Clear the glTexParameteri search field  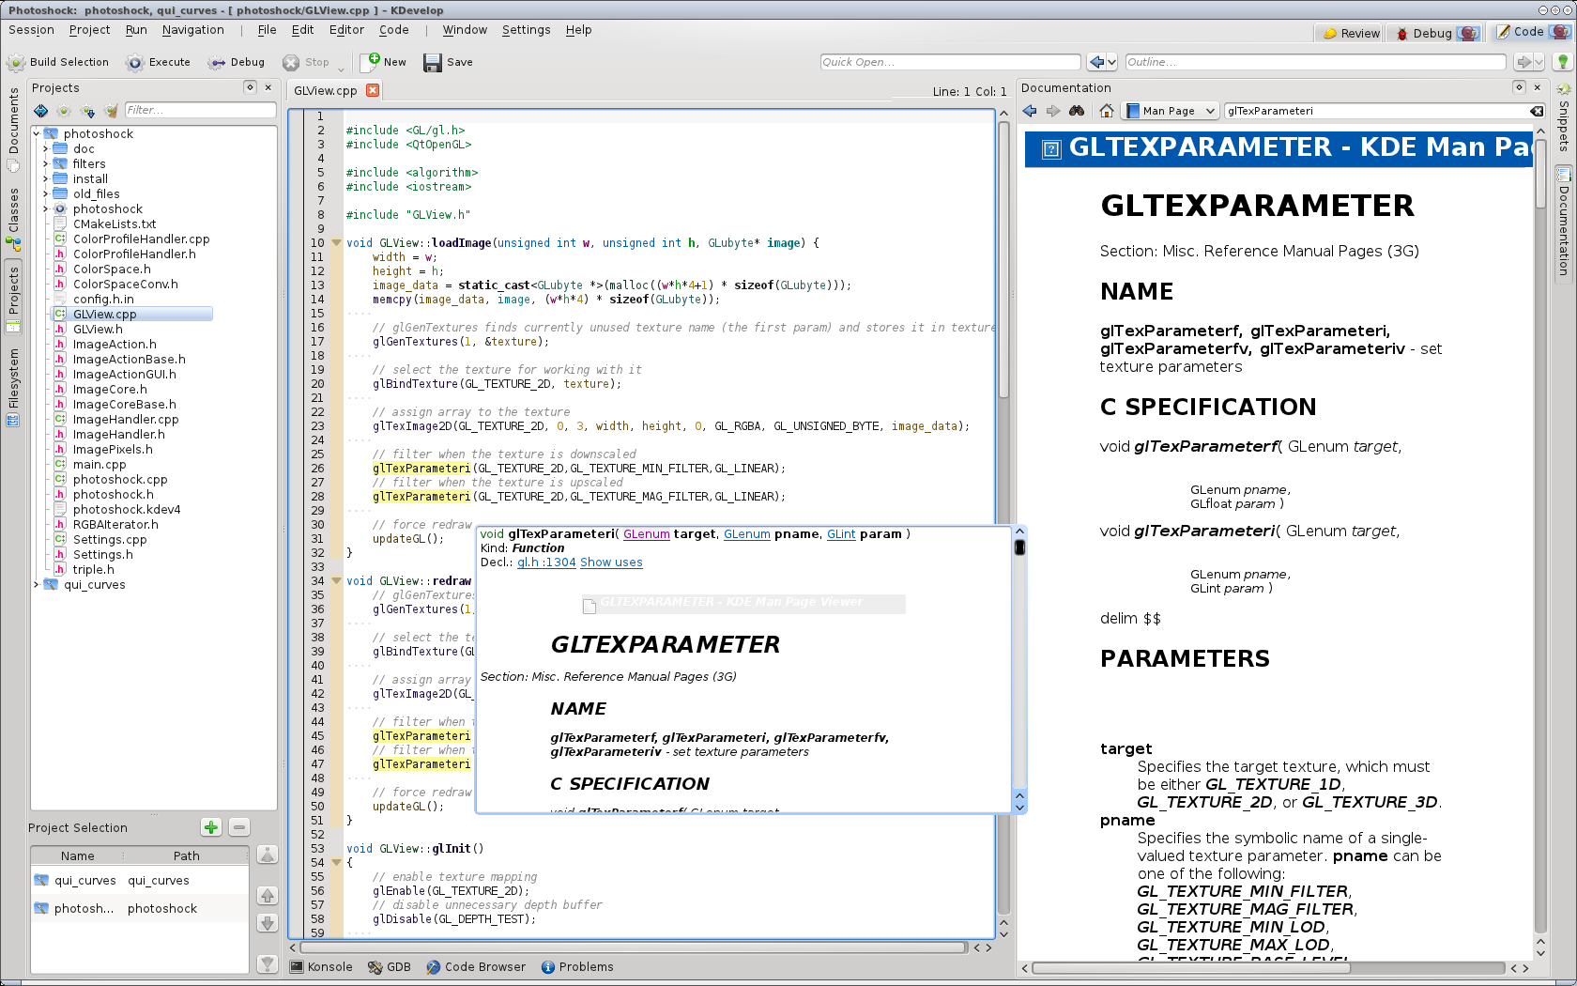tap(1537, 111)
